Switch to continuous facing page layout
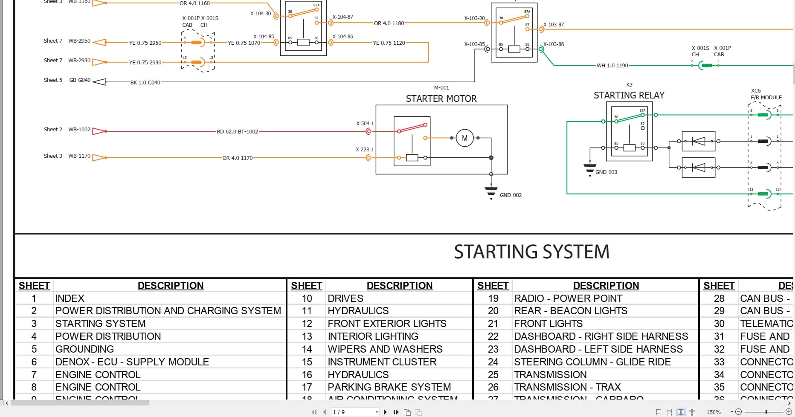Viewport: 795px width, 417px height. [x=691, y=412]
